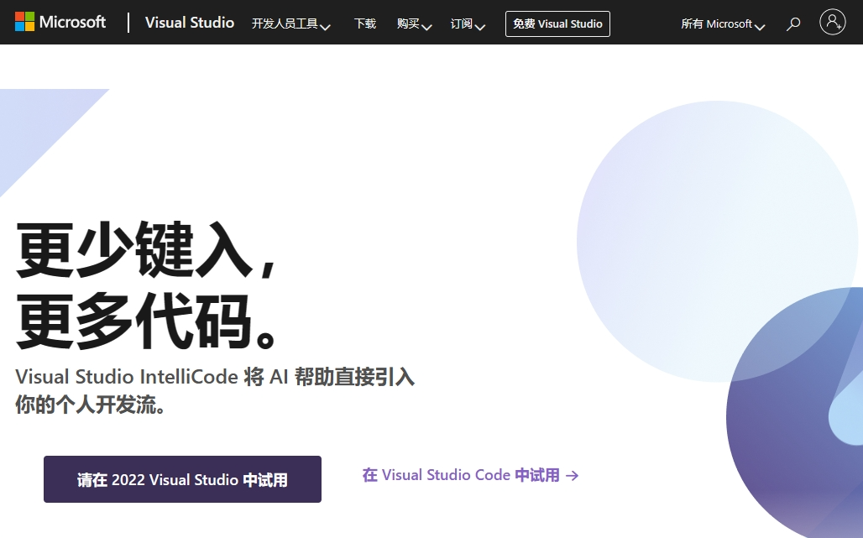This screenshot has height=538, width=863.
Task: Expand the chevron beside 购买
Action: coord(426,28)
